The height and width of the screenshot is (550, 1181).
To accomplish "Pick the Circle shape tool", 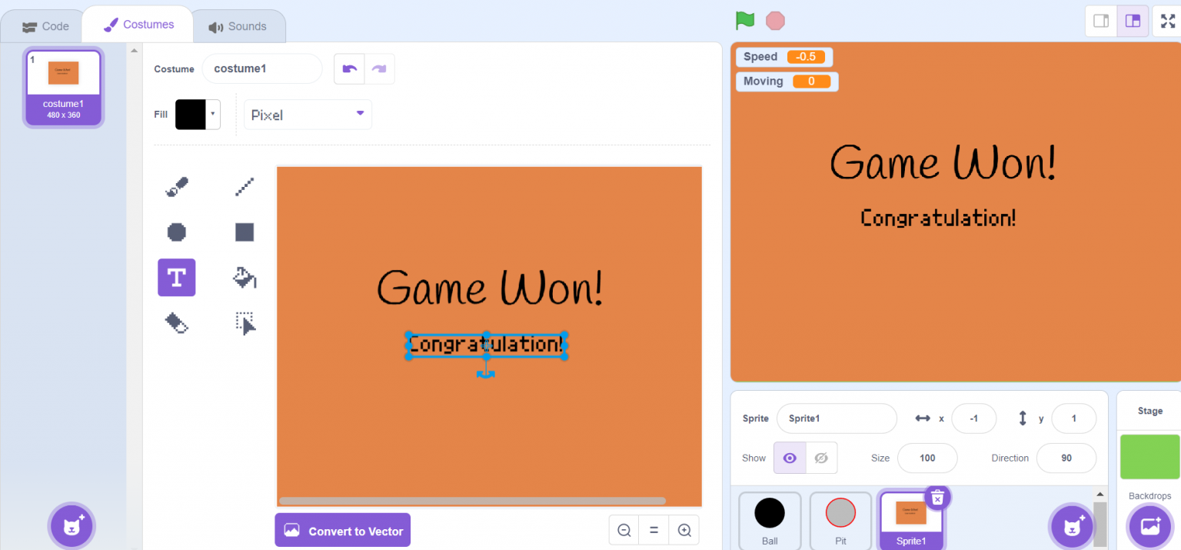I will point(176,232).
